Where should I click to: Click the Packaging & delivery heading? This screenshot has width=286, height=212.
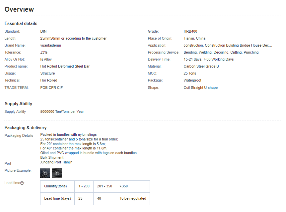click(26, 128)
